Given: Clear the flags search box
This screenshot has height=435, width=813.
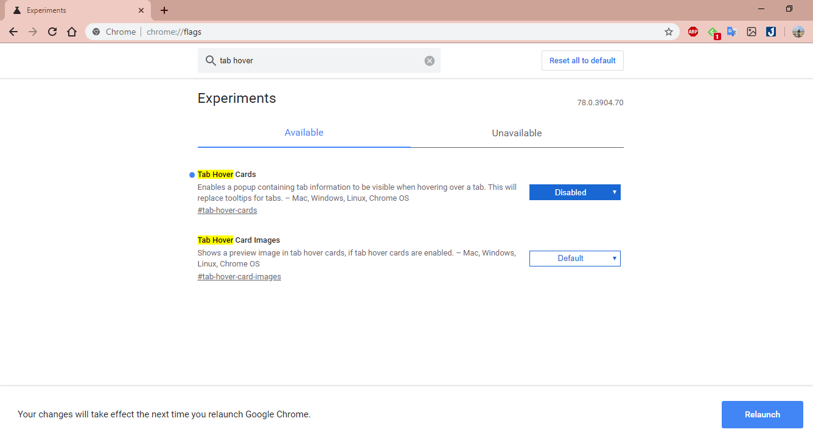Looking at the screenshot, I should coord(430,61).
